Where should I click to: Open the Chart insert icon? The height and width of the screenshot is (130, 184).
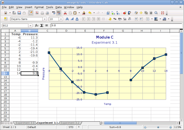coord(124,13)
